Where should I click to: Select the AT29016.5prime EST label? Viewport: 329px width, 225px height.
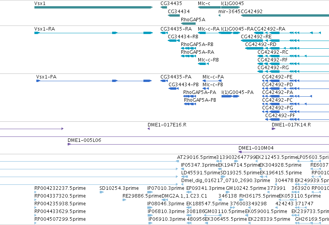tap(197, 157)
